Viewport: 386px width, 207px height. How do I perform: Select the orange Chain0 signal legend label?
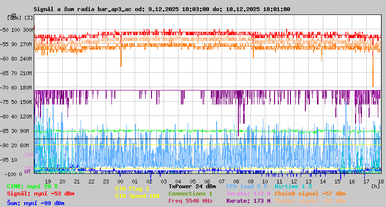(x=310, y=194)
